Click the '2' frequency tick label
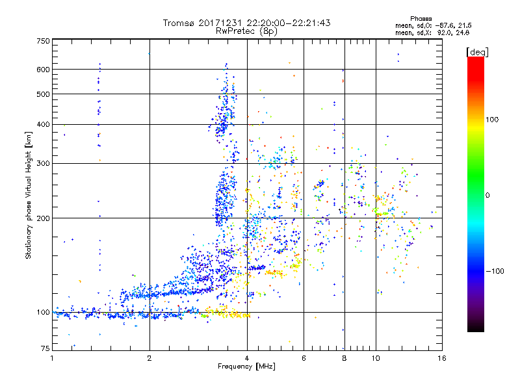 click(149, 358)
